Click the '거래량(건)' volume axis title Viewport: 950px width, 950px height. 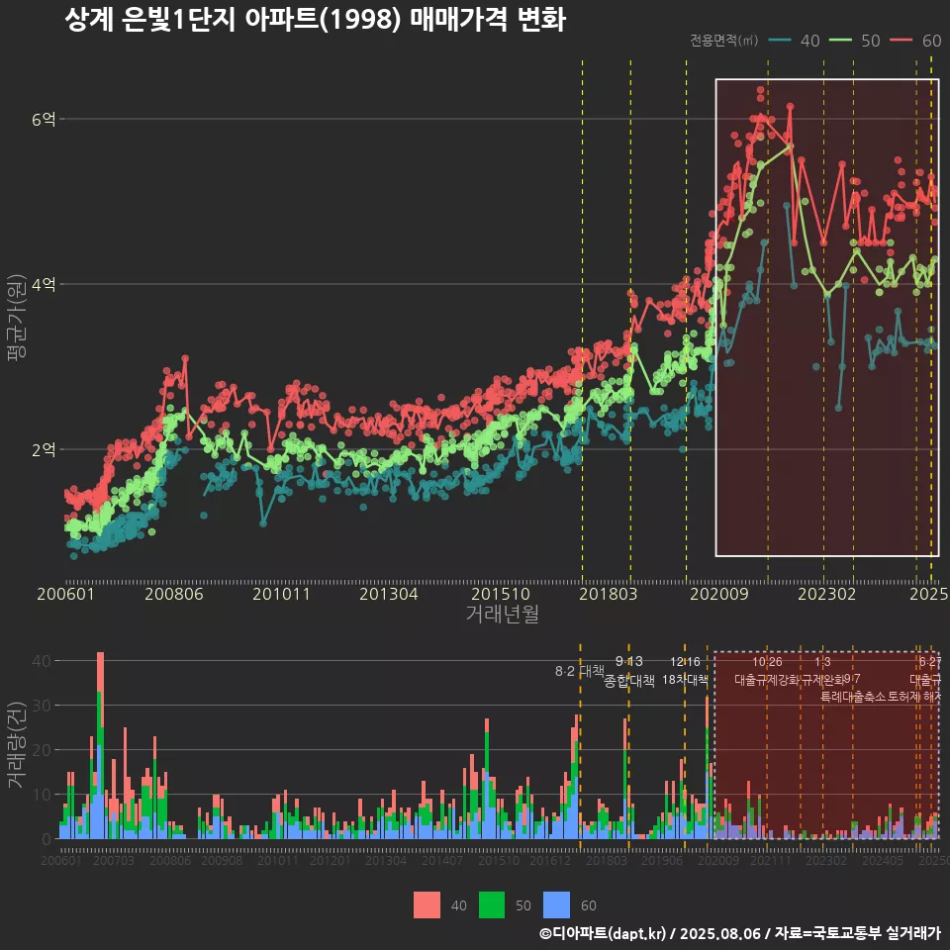click(x=17, y=745)
